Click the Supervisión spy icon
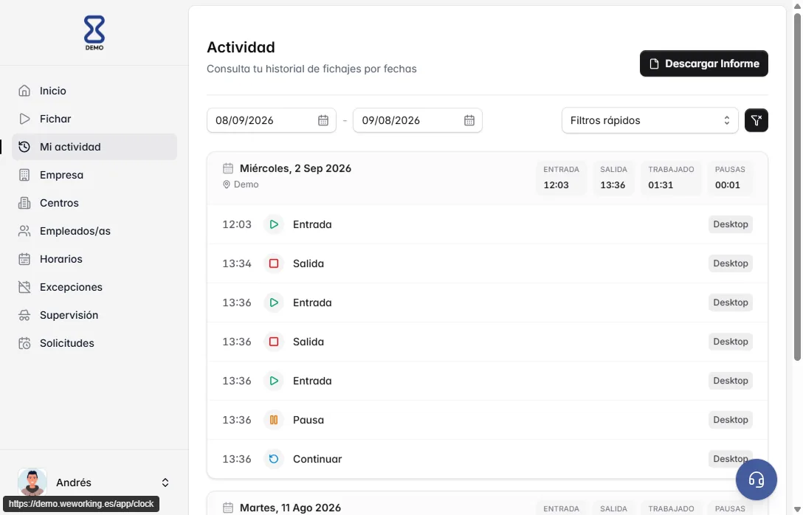803x515 pixels. [24, 315]
